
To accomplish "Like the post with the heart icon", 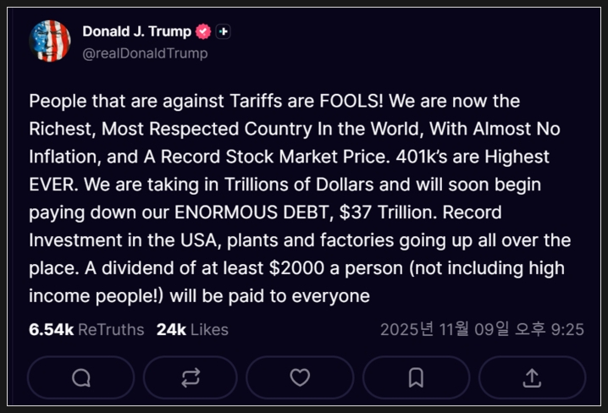I will click(300, 377).
